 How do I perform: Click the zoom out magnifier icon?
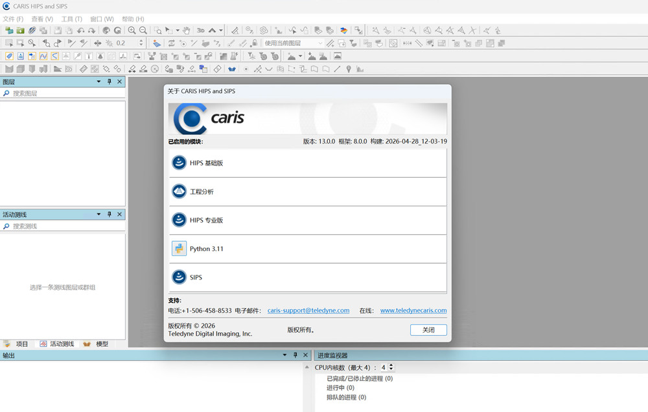(x=143, y=30)
